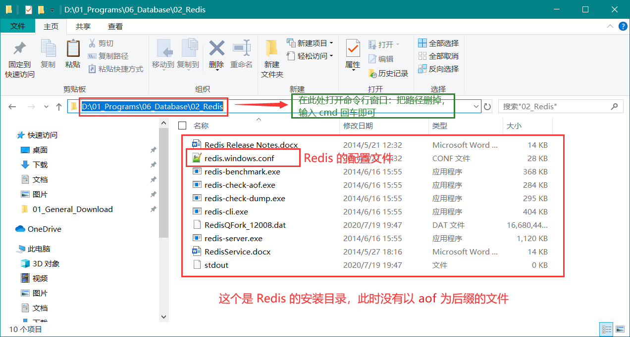Expand the New Item (新建项目) dropdown
The image size is (630, 337).
pyautogui.click(x=310, y=43)
